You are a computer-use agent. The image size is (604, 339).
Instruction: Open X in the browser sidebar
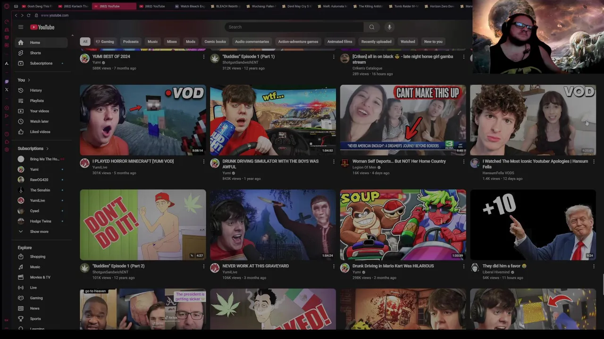pos(7,89)
